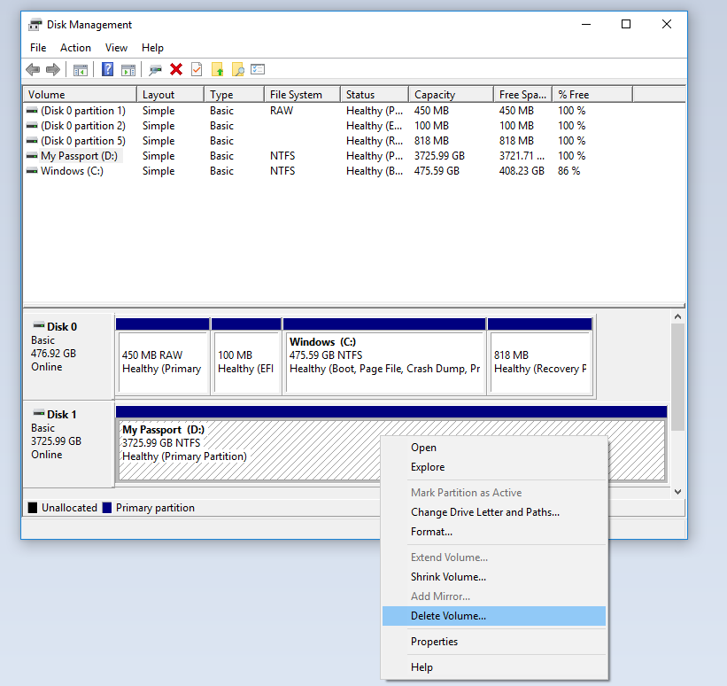Click the scroll up arrow in disk pane
The height and width of the screenshot is (686, 727).
tap(677, 316)
